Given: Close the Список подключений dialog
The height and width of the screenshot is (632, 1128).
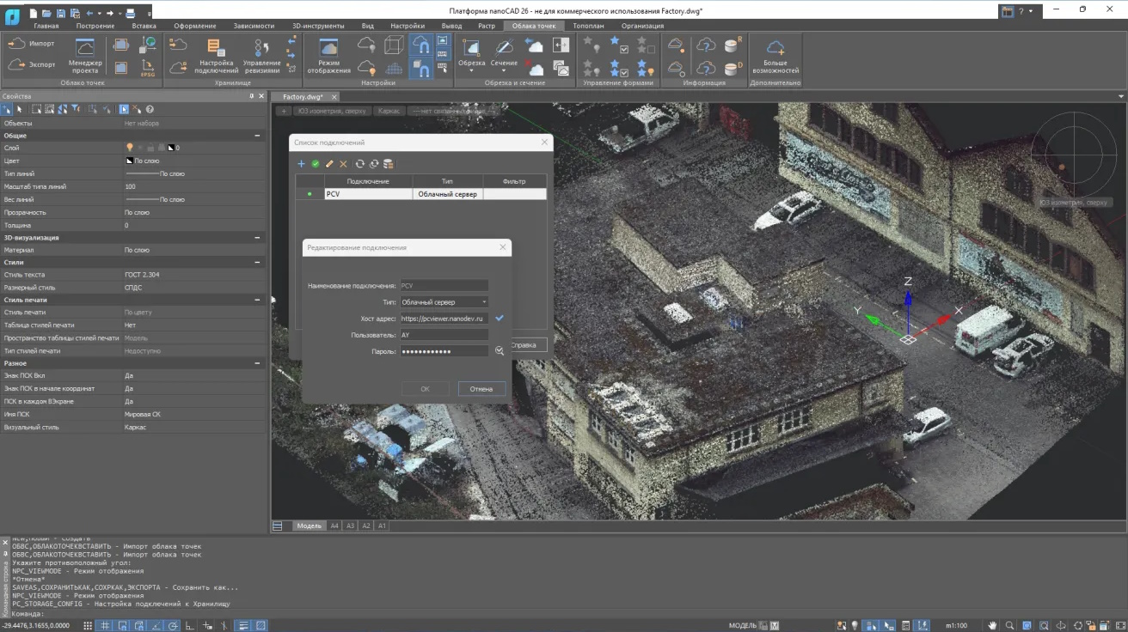Looking at the screenshot, I should click(544, 142).
